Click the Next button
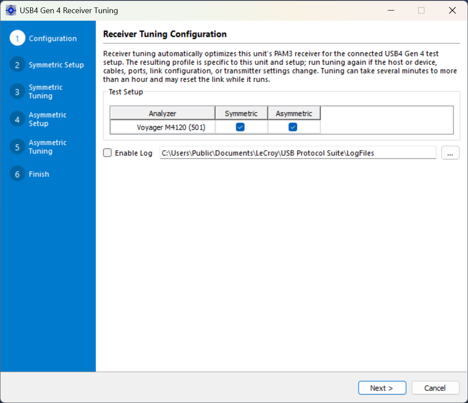This screenshot has height=403, width=468. click(x=382, y=388)
